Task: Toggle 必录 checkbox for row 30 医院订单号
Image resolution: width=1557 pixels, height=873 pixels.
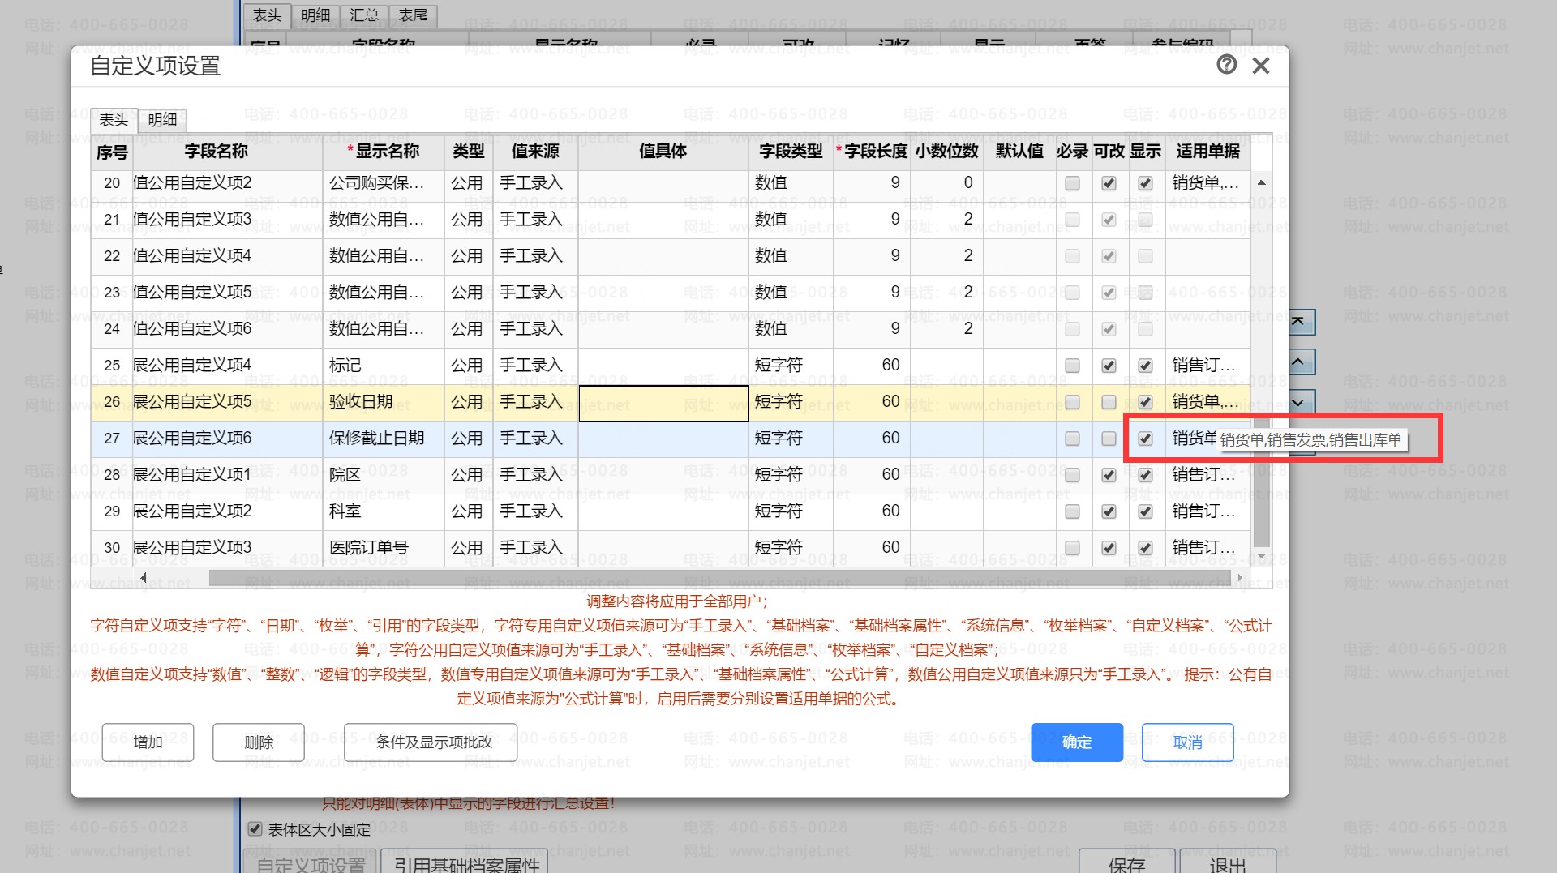Action: click(x=1072, y=548)
